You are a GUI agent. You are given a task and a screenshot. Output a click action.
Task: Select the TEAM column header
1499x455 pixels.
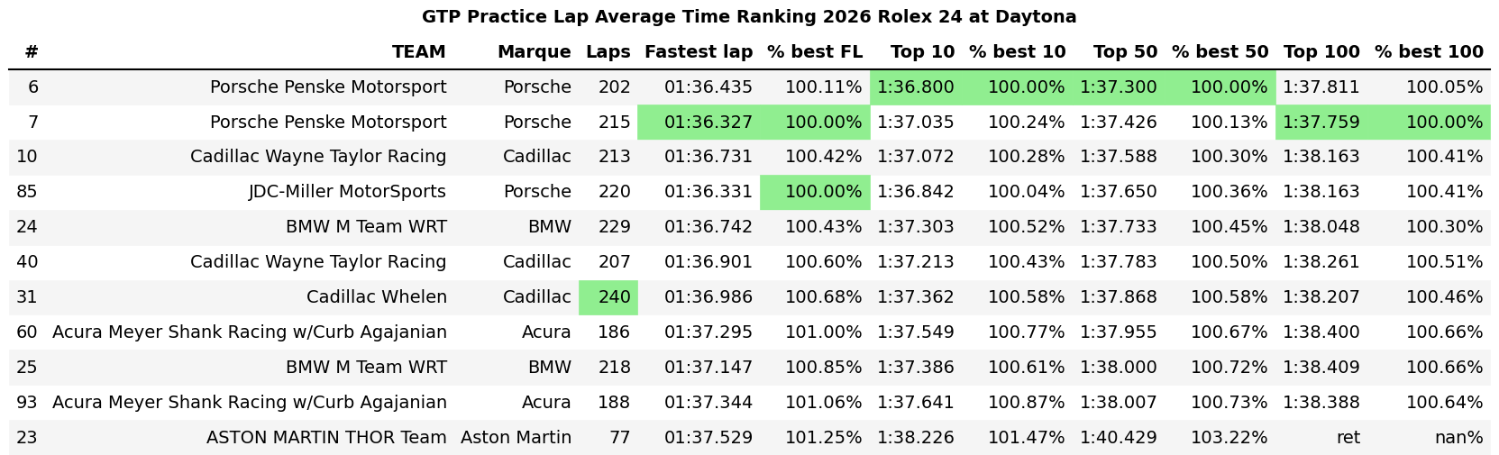[418, 52]
